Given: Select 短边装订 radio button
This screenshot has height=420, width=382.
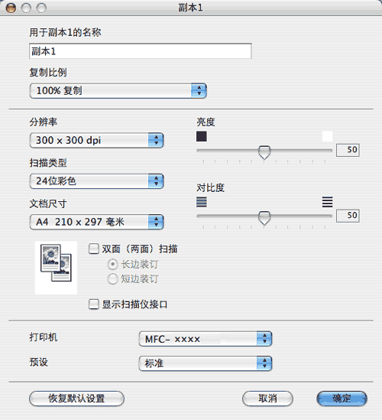Looking at the screenshot, I should [112, 278].
